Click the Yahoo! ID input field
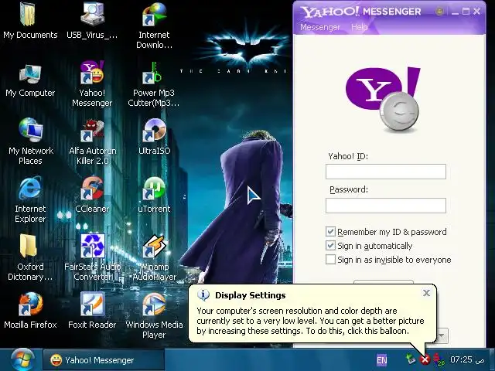This screenshot has height=371, width=495. [x=386, y=172]
